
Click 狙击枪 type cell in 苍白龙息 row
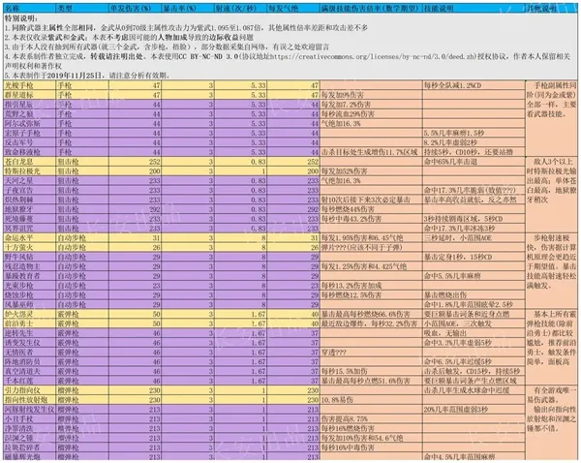point(82,162)
